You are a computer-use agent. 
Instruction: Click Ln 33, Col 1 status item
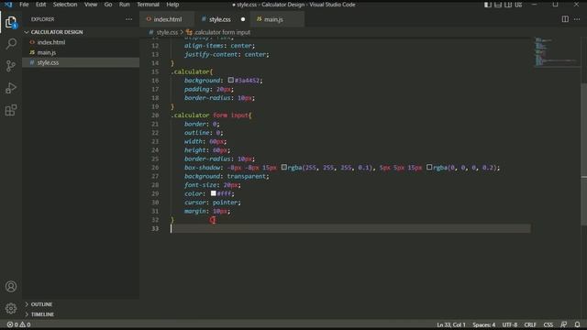click(450, 324)
